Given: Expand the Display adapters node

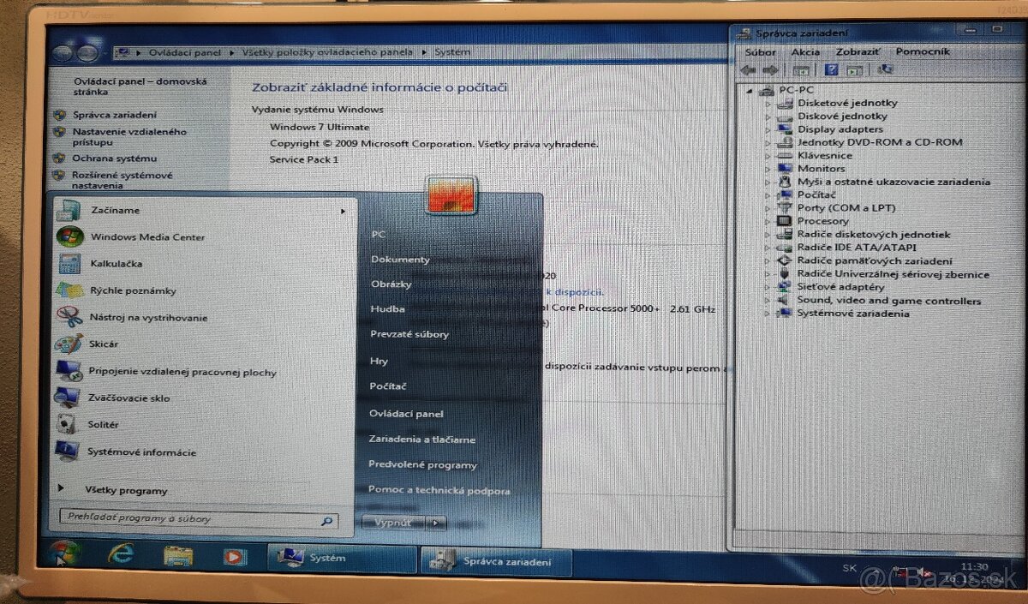Looking at the screenshot, I should point(768,129).
